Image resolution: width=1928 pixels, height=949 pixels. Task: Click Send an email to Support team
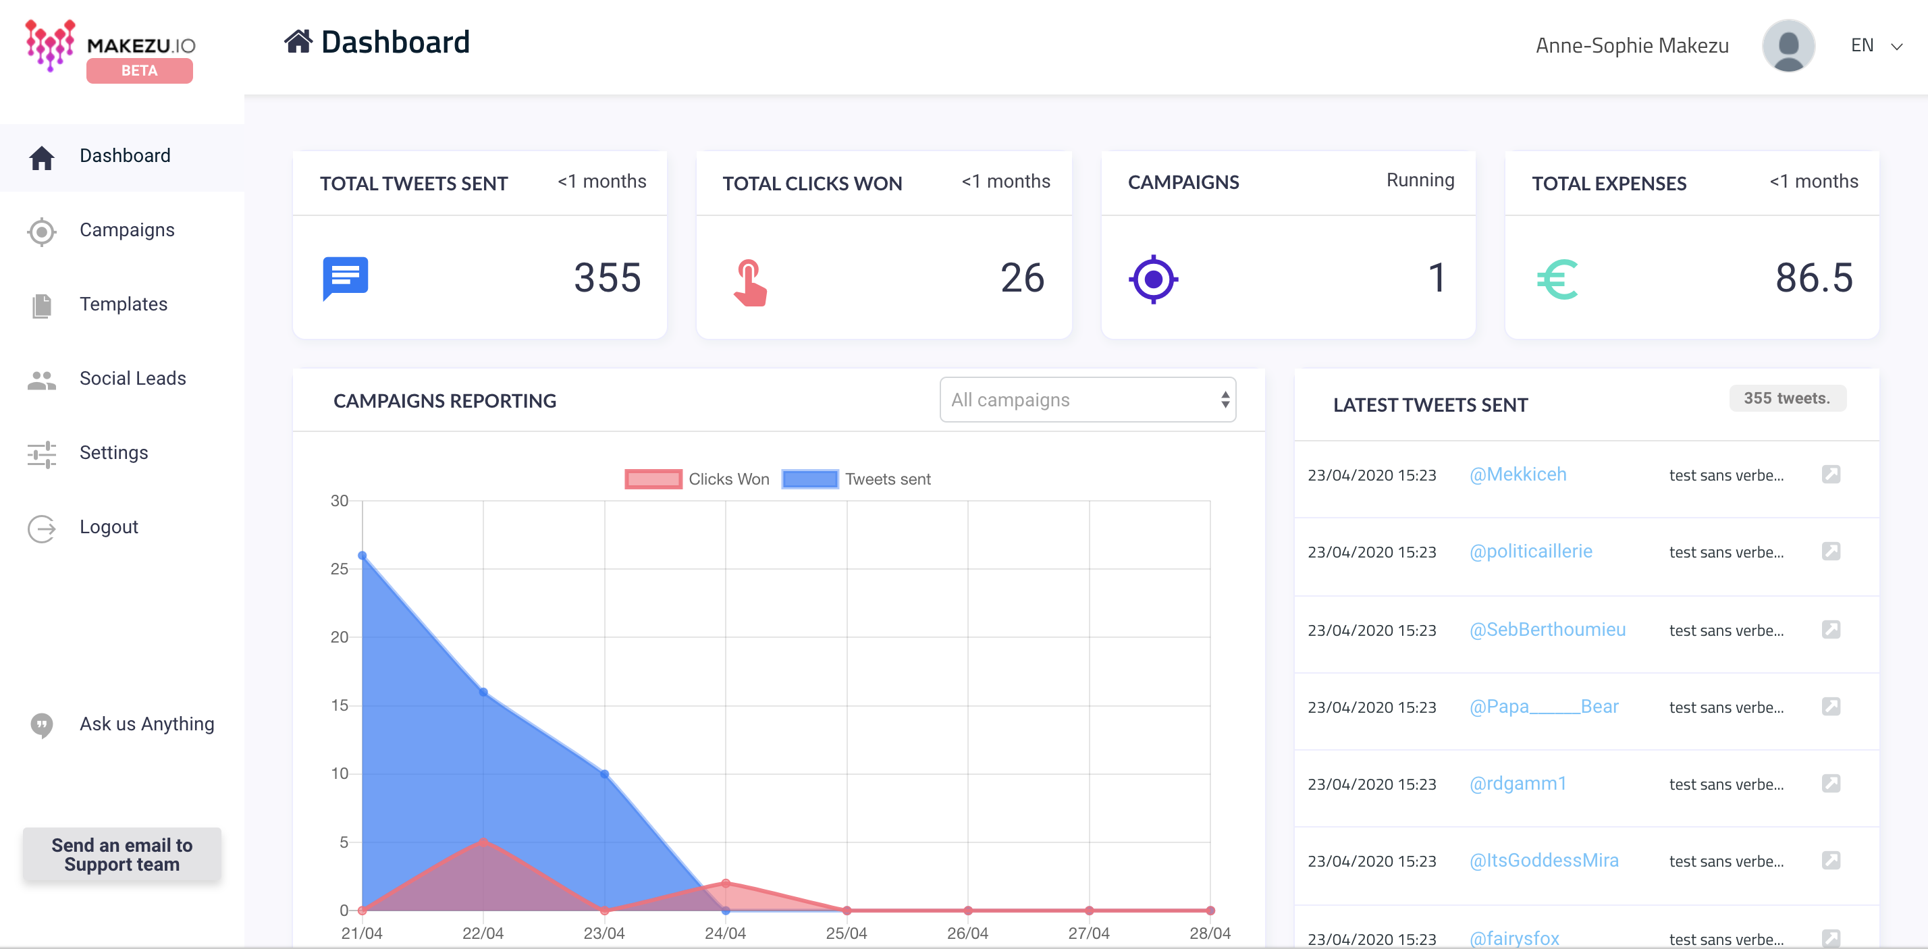pos(122,854)
